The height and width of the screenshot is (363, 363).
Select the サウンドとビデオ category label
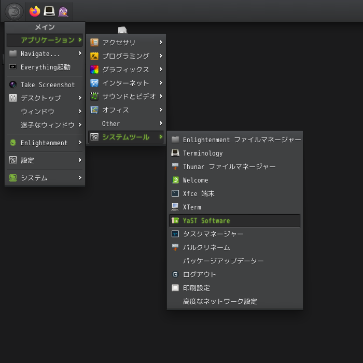point(129,96)
